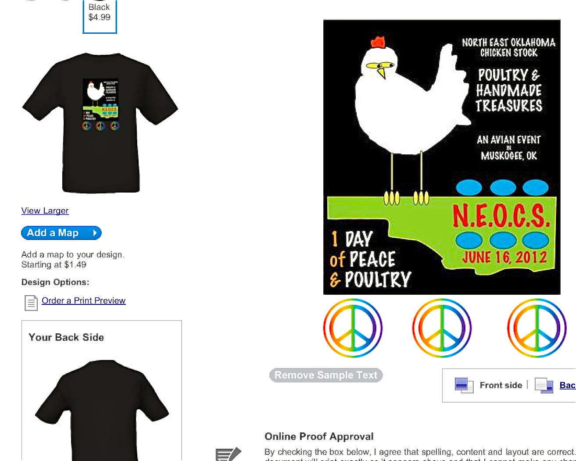This screenshot has height=461, width=576.
Task: Select the Black $4.99 color option
Action: [x=100, y=16]
